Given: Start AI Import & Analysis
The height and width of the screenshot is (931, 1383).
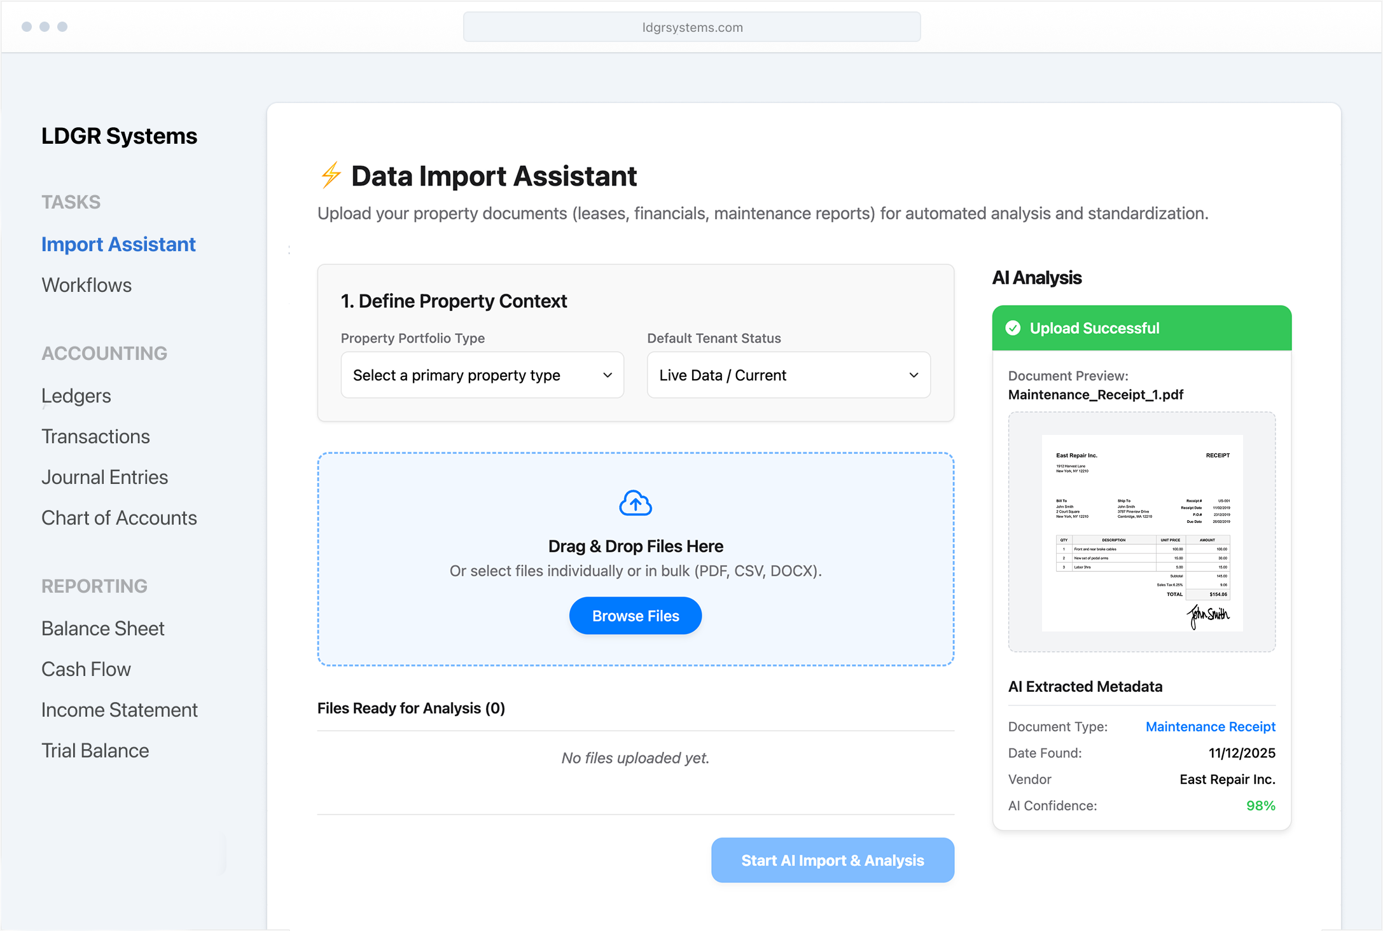Looking at the screenshot, I should pos(832,860).
